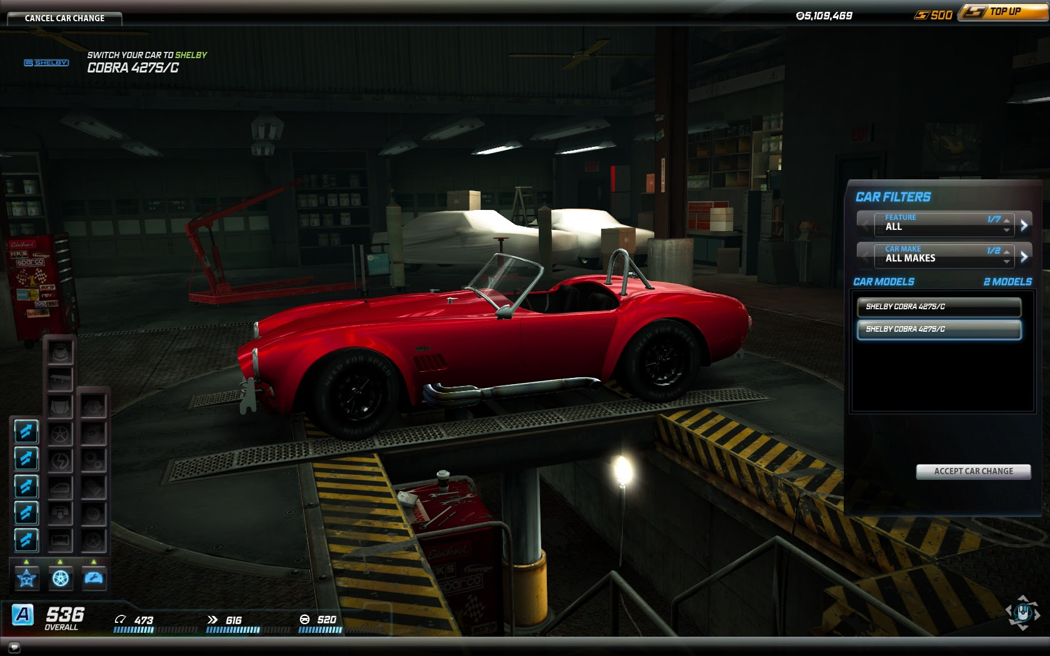
Task: Click the 536 Overall rating
Action: [64, 617]
